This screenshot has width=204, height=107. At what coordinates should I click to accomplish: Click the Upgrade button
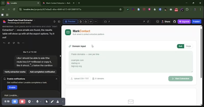[184, 22]
